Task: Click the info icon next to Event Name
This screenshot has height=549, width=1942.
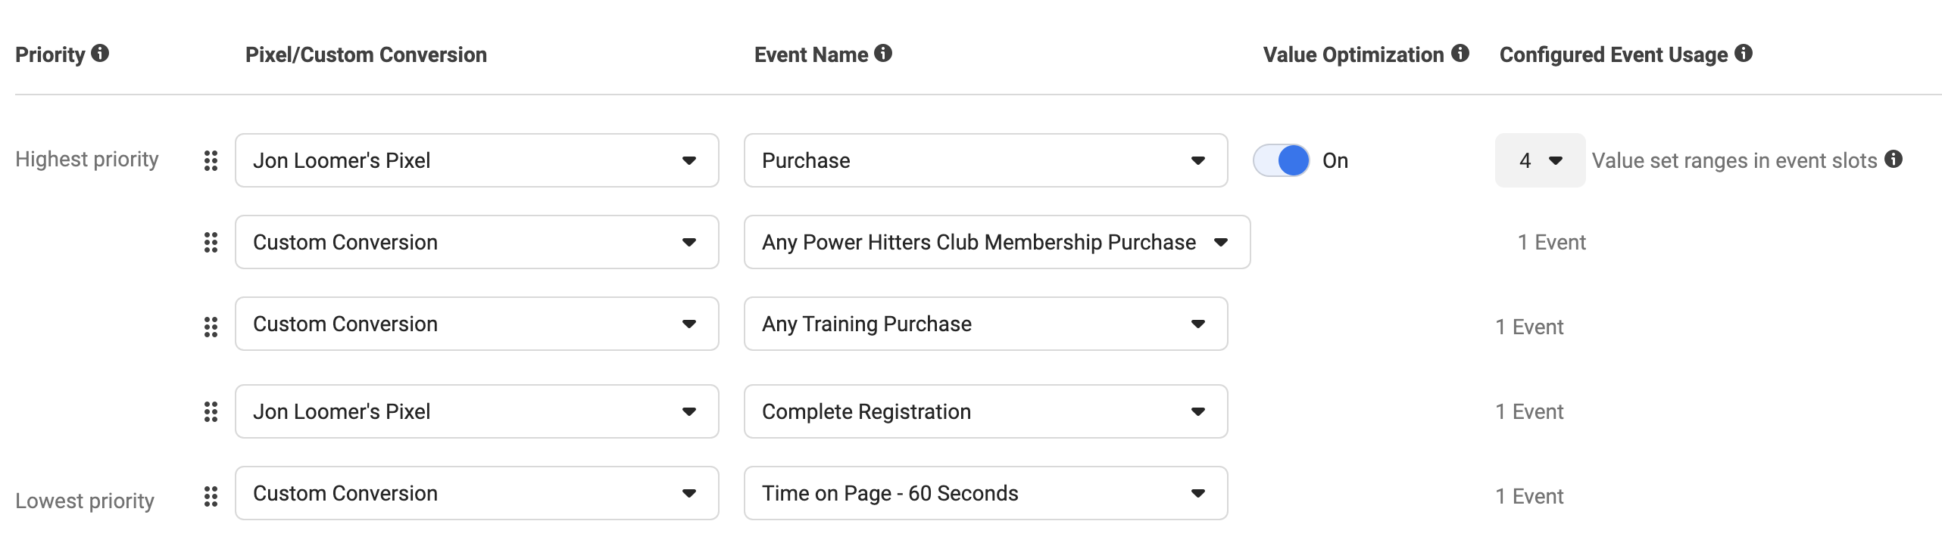Action: pyautogui.click(x=883, y=53)
